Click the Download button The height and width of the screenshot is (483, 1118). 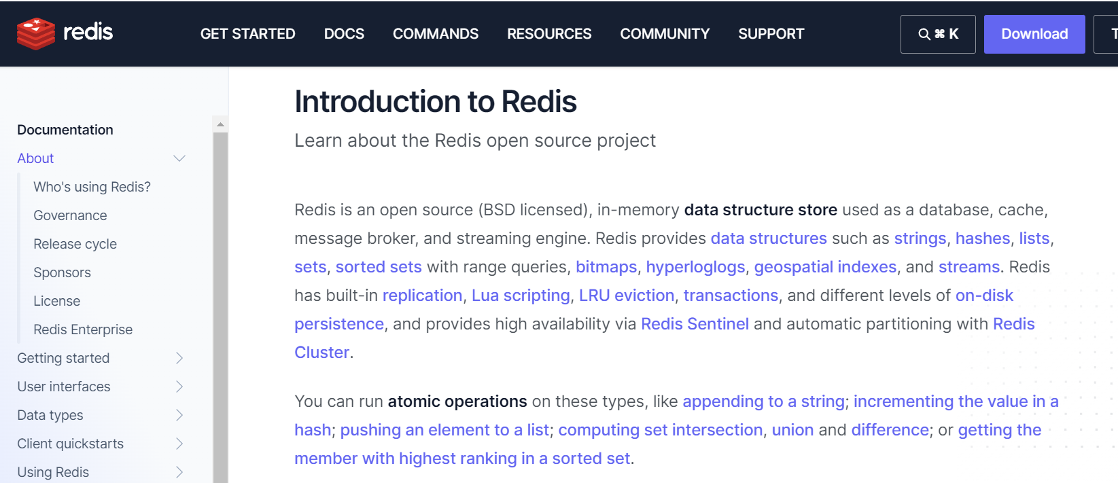pos(1034,34)
